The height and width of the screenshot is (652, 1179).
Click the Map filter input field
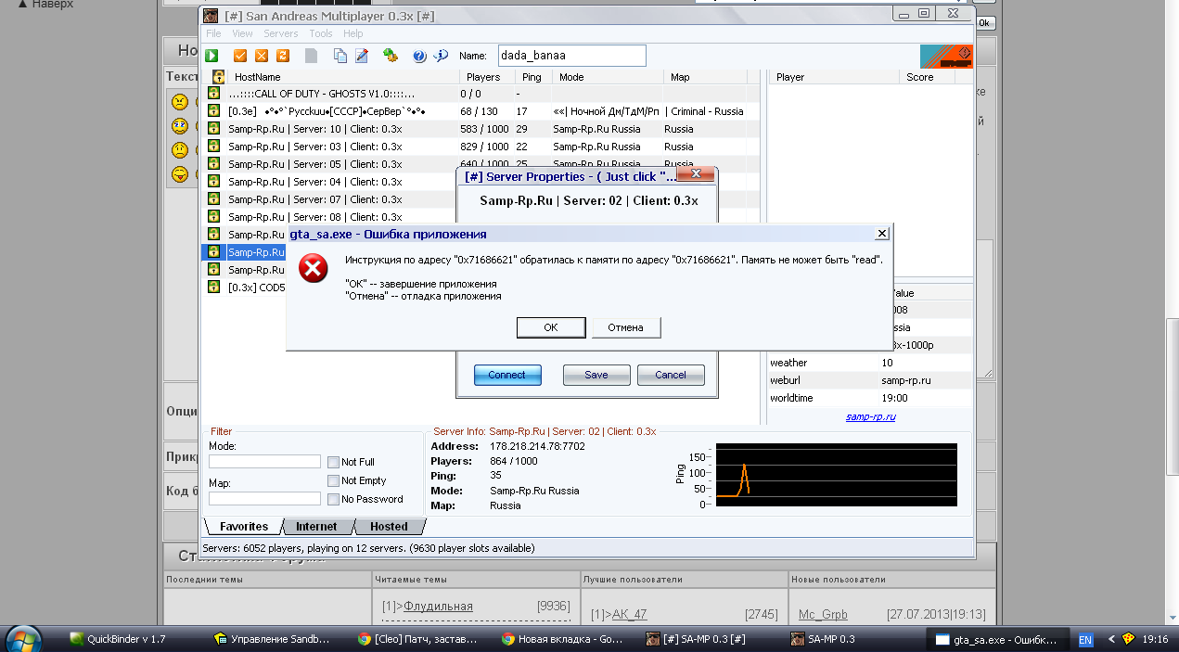coord(264,498)
